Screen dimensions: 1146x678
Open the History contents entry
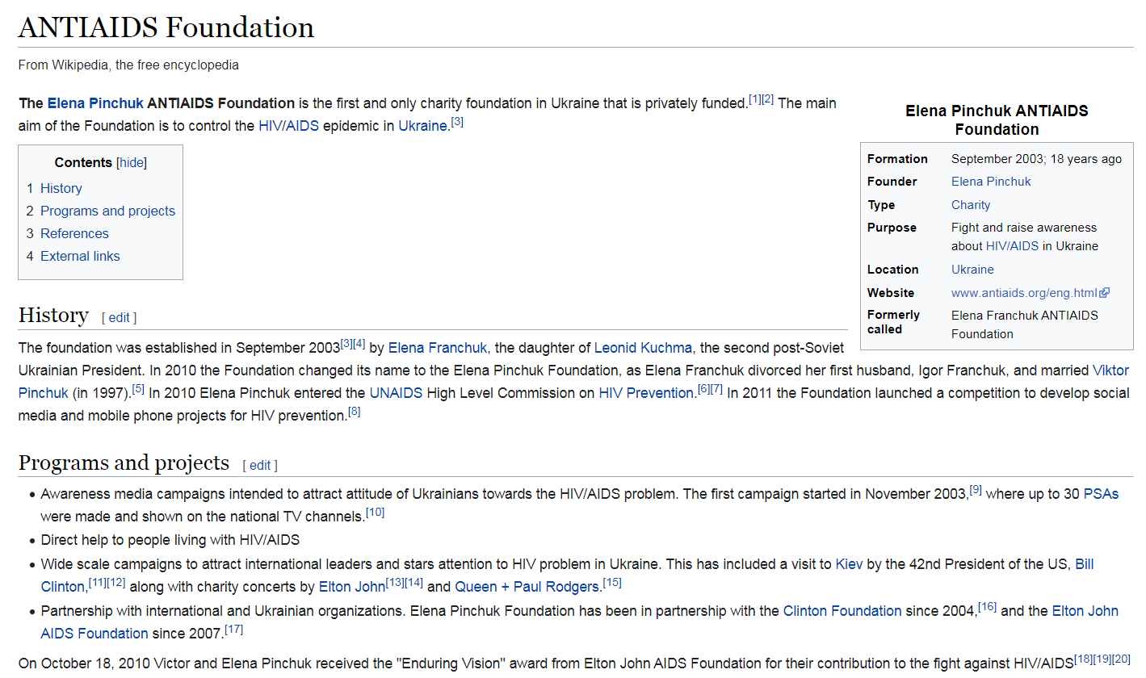61,188
